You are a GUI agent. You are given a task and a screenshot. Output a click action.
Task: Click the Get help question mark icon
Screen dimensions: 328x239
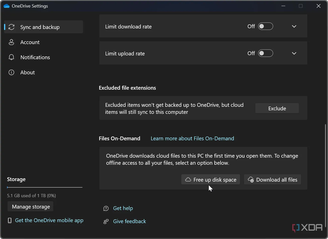click(x=106, y=208)
